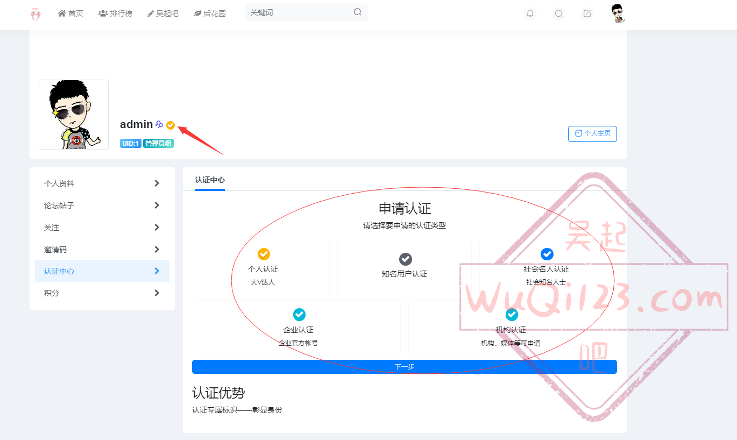The height and width of the screenshot is (440, 737).
Task: Open the 吴起吧 nav link
Action: [x=163, y=13]
